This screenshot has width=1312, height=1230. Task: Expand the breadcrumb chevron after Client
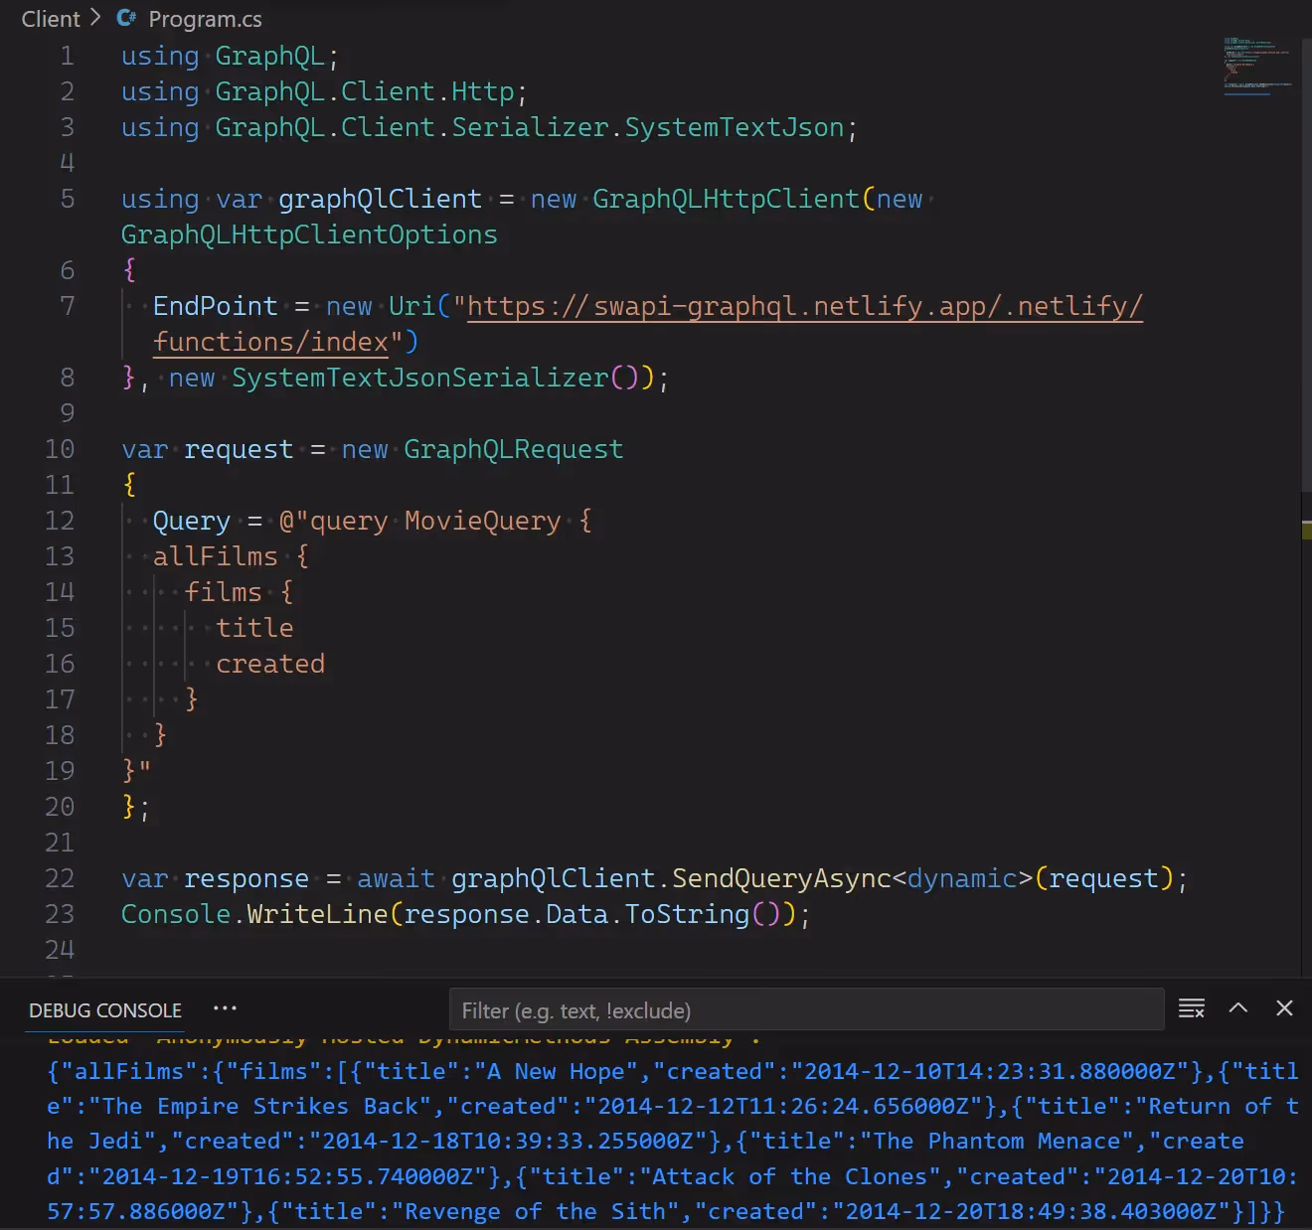(94, 18)
